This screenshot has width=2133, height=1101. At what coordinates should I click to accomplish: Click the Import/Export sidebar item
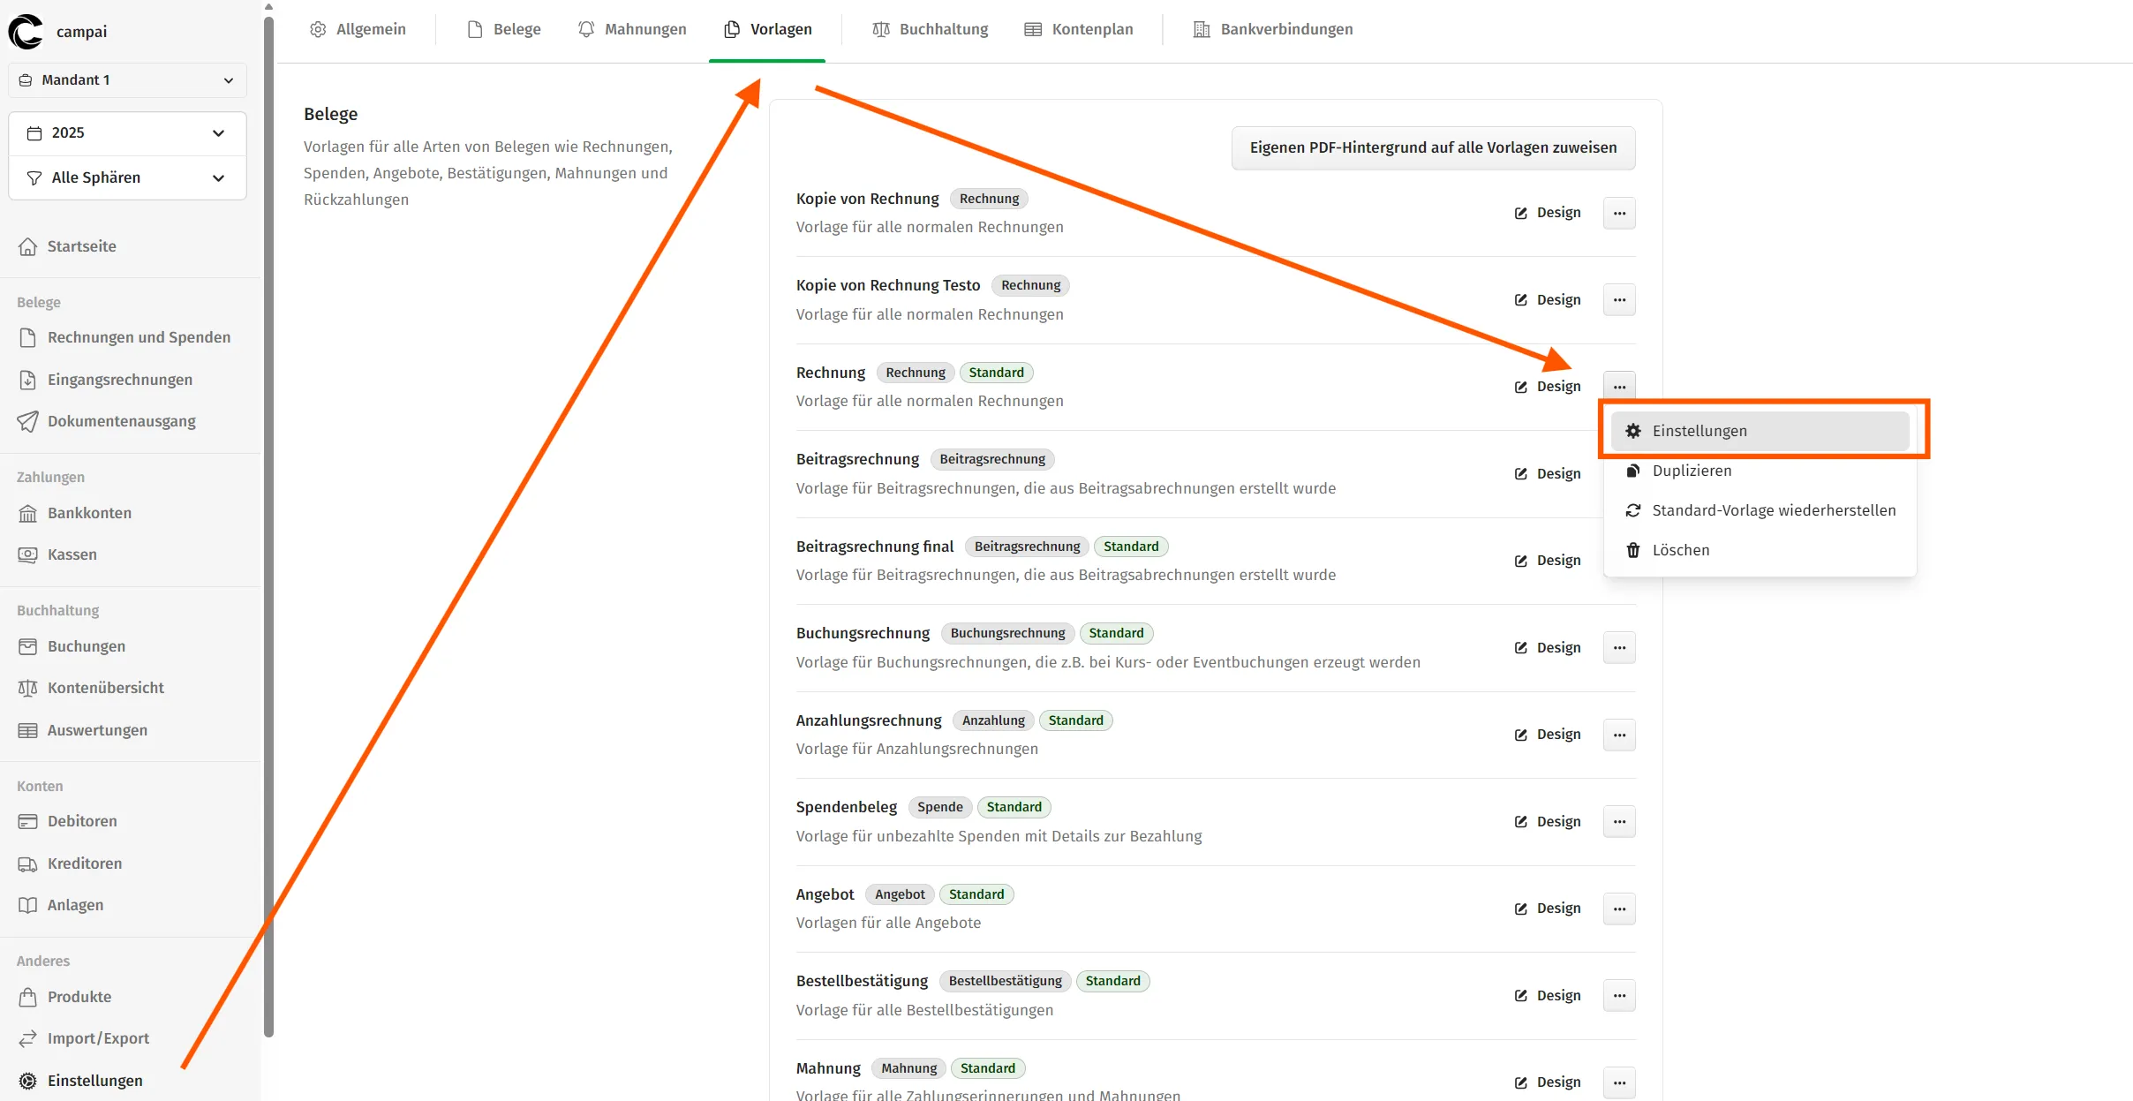pos(98,1038)
